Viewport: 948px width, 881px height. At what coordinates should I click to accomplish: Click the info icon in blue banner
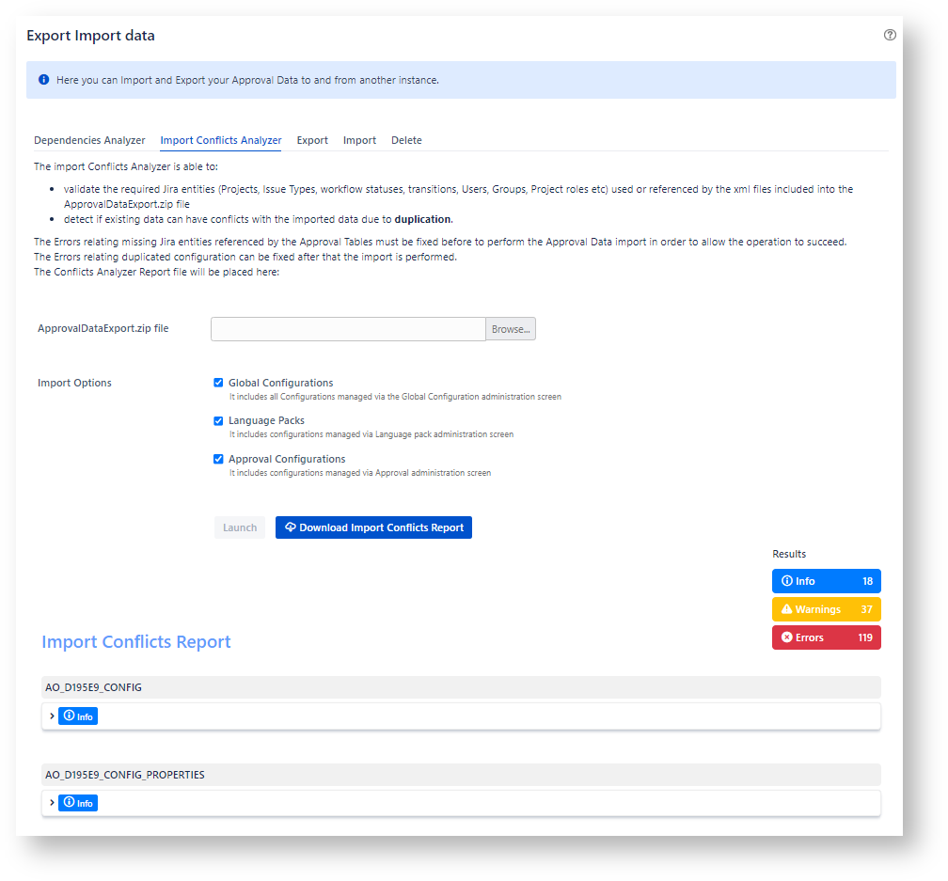tap(43, 80)
